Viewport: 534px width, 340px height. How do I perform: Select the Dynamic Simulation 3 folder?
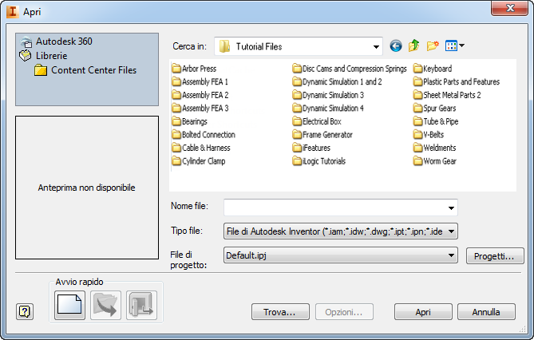coord(328,95)
